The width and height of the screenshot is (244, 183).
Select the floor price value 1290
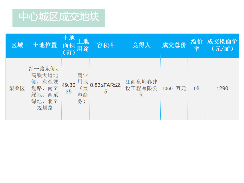[x=222, y=89]
